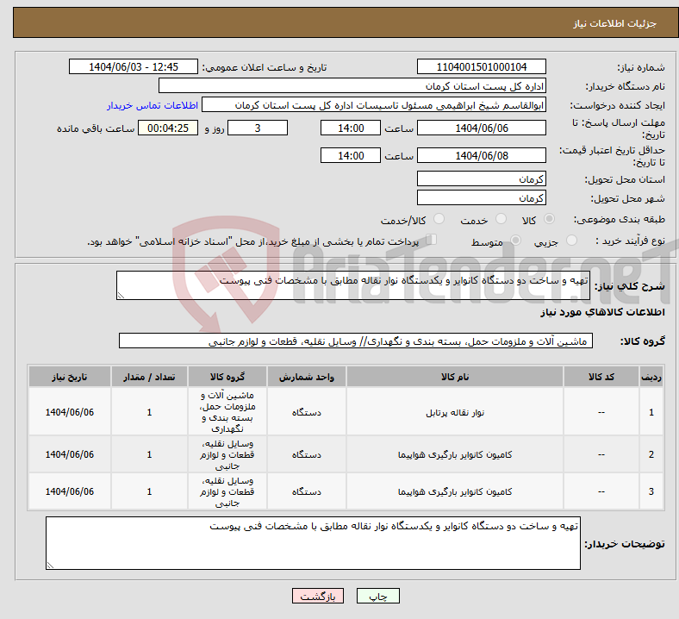Select the جزیی purchase type radio
Viewport: 679px width, 619px height.
click(x=571, y=240)
